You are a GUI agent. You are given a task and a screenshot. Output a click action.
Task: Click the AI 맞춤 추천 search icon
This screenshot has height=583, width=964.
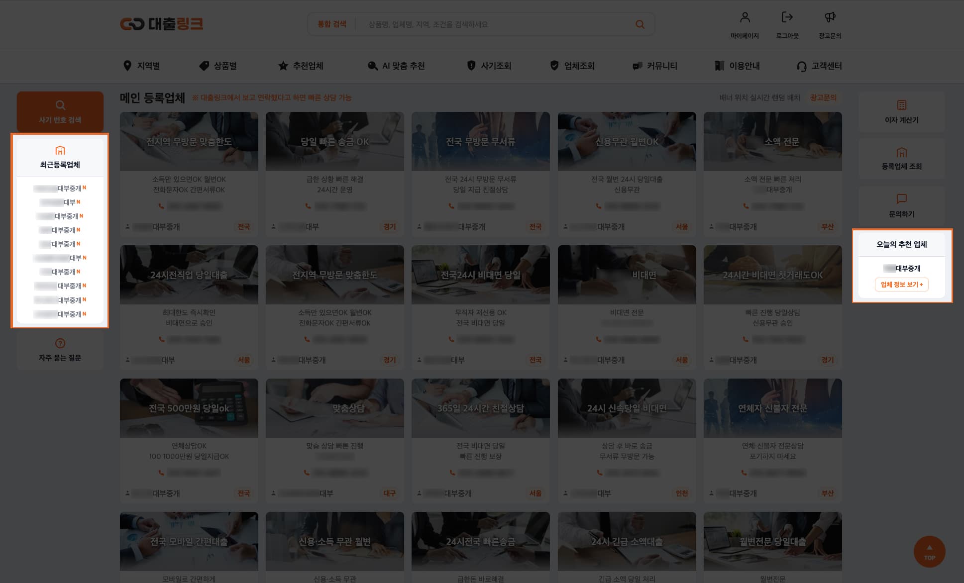pos(373,66)
